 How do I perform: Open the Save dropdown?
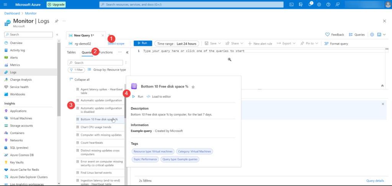213,44
